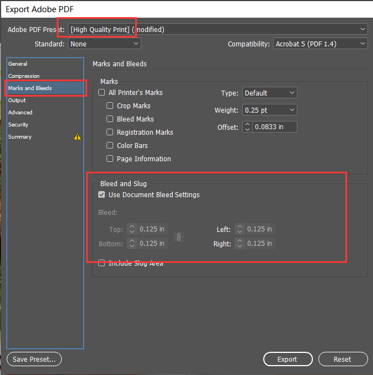Check the Crop Marks option

coord(110,105)
